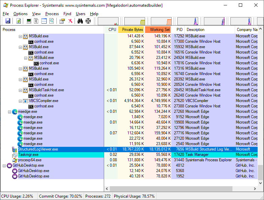The height and width of the screenshot is (200, 264).
Task: Click the StructuredLogViewer.exe process icon
Action: point(14,149)
